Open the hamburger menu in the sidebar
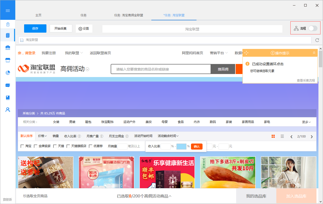Viewport: 323px width, 204px height. click(8, 11)
